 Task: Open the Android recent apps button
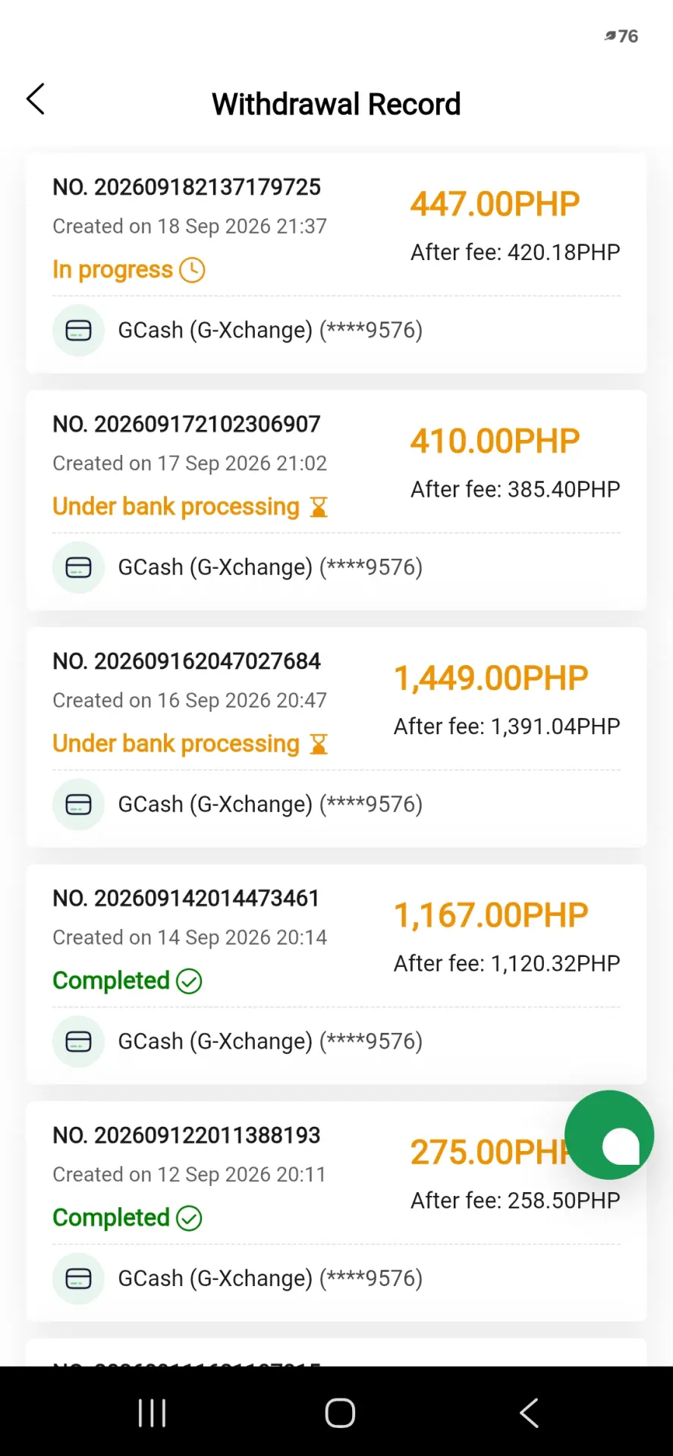(152, 1413)
